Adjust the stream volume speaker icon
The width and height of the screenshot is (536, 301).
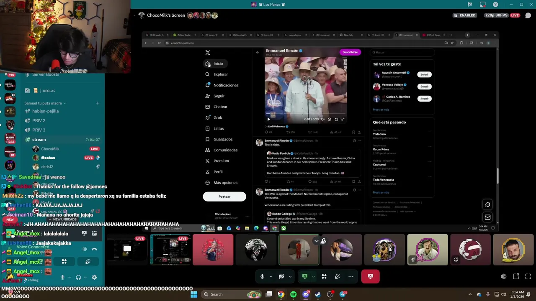pyautogui.click(x=503, y=276)
